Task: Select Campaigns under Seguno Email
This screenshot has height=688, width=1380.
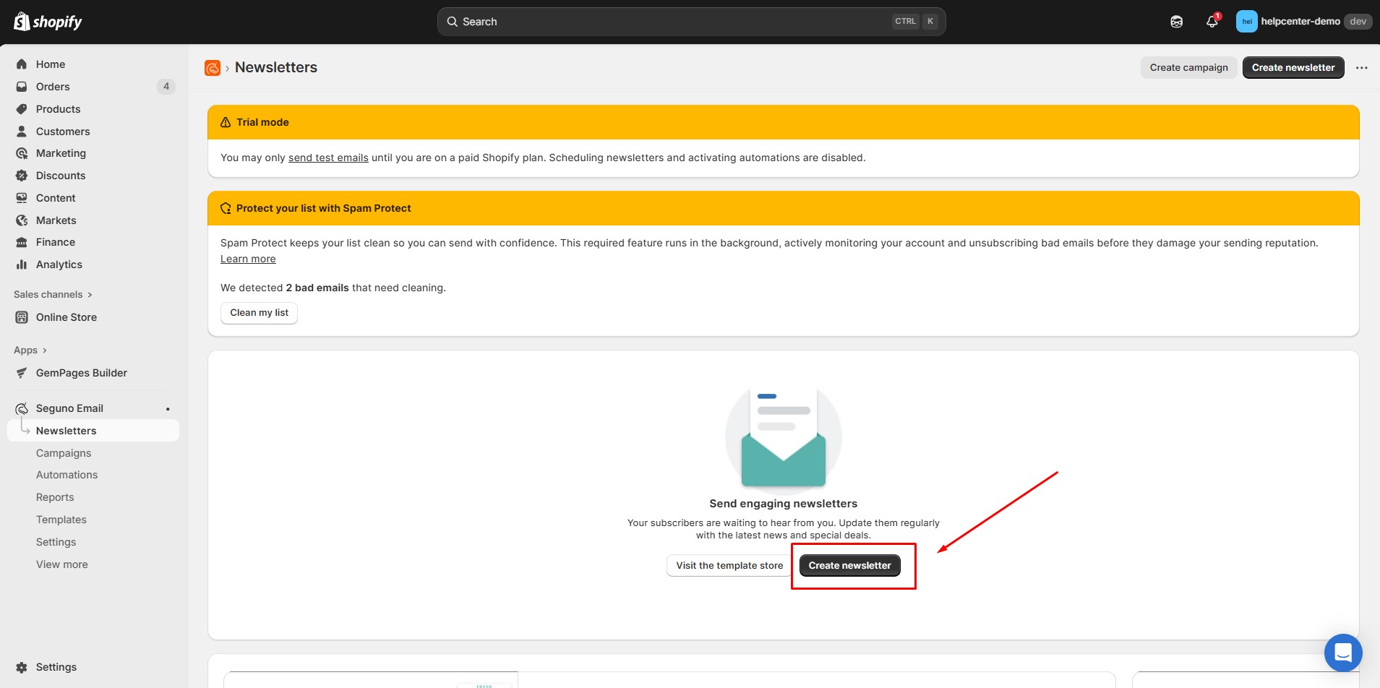Action: [x=64, y=453]
